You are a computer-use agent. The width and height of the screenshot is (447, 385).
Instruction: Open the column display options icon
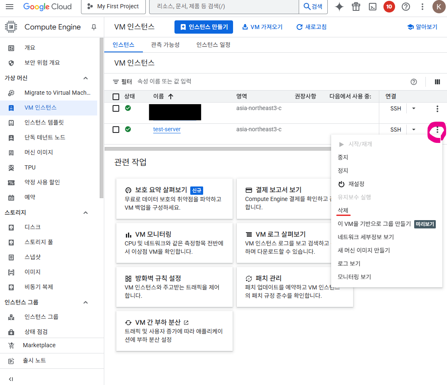pos(437,82)
